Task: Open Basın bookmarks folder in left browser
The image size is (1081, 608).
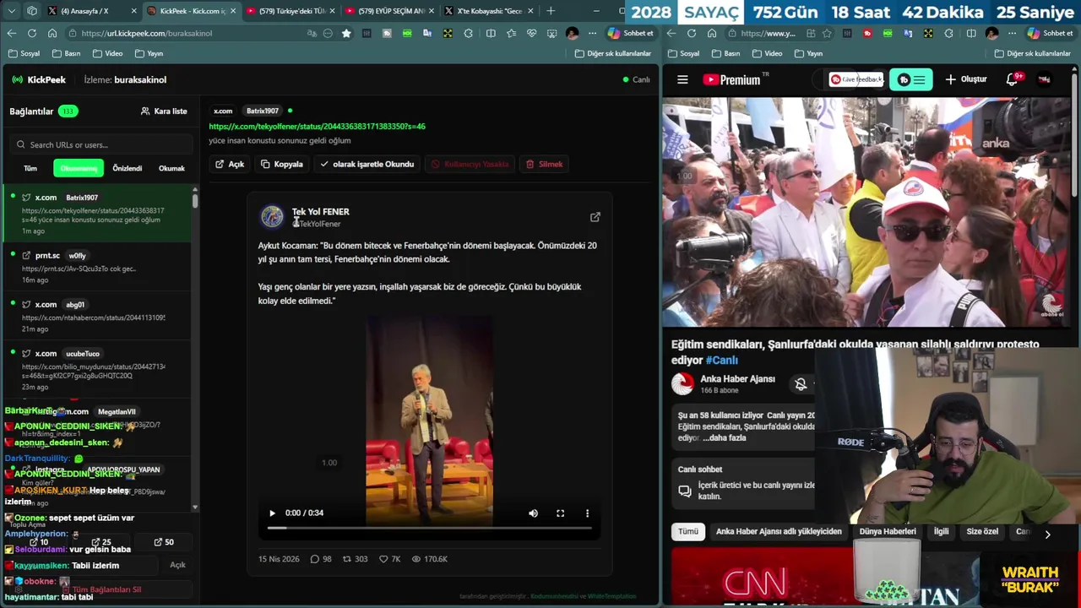Action: (66, 53)
